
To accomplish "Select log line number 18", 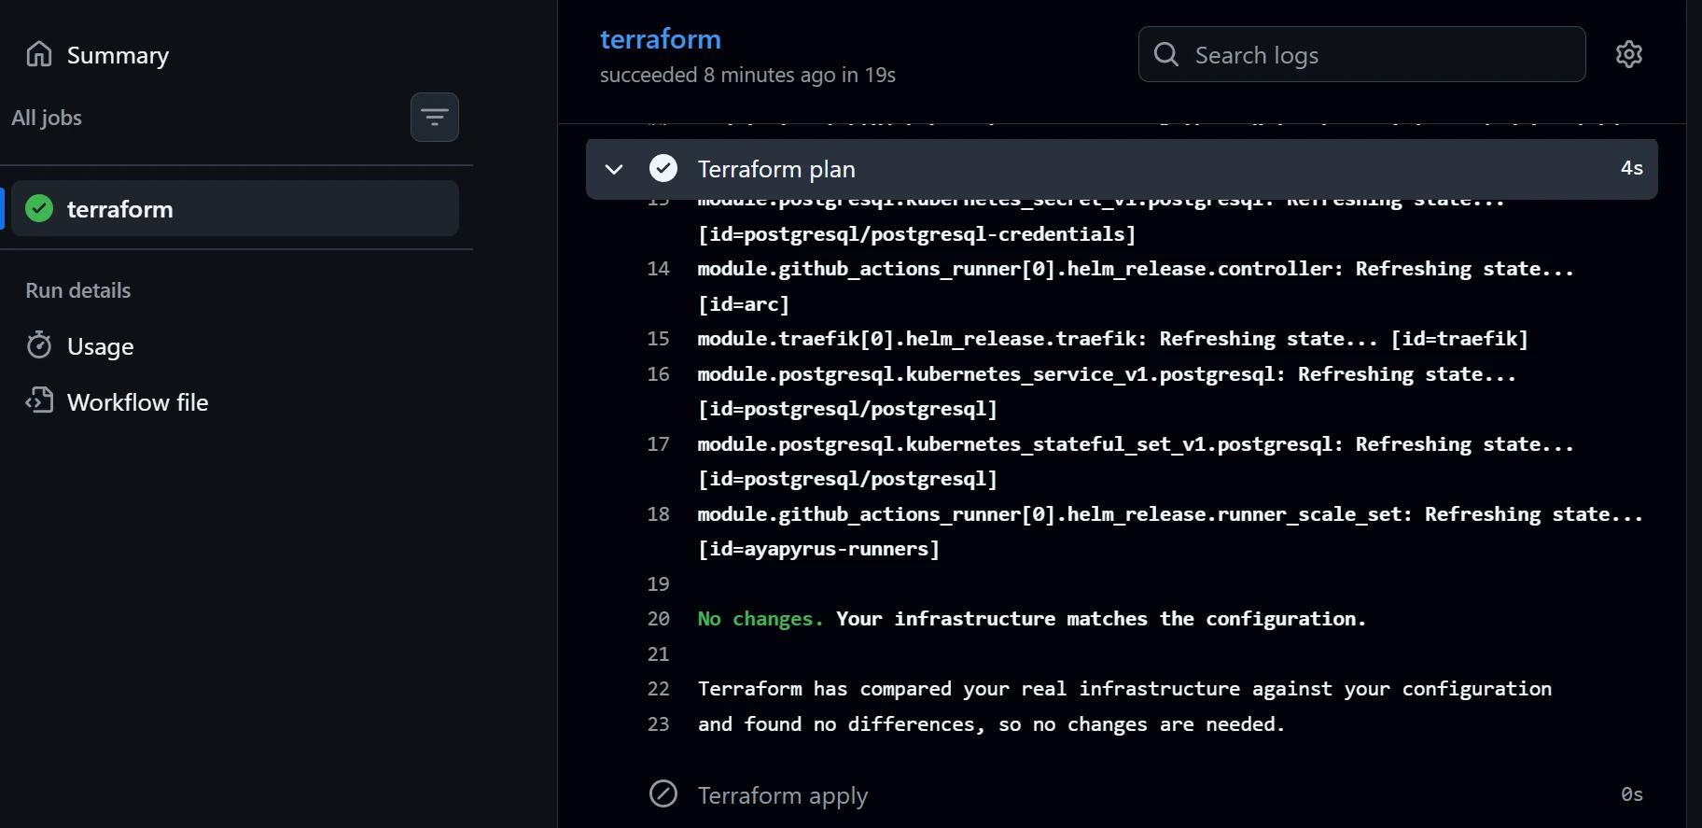I will (659, 514).
